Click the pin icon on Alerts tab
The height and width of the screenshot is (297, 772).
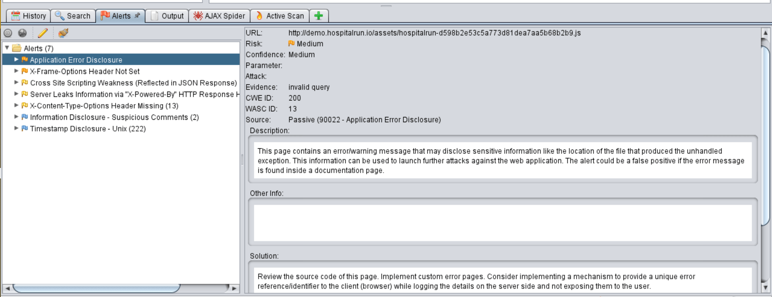[138, 15]
